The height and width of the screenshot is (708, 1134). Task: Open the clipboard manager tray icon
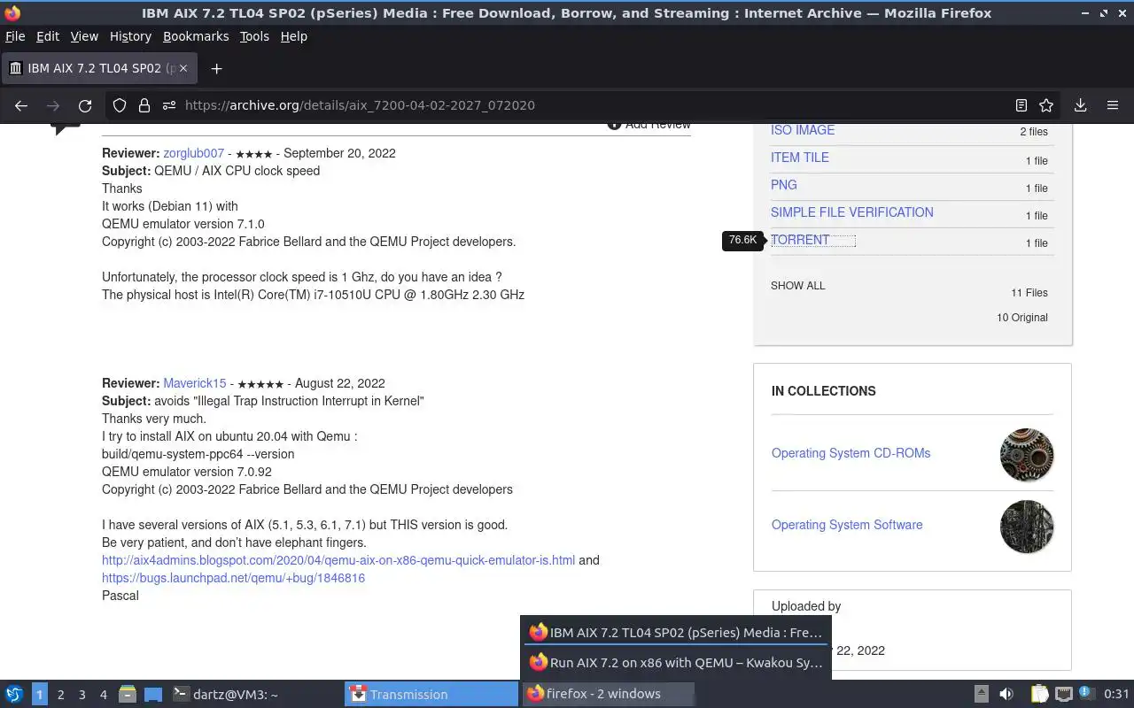tap(1039, 694)
